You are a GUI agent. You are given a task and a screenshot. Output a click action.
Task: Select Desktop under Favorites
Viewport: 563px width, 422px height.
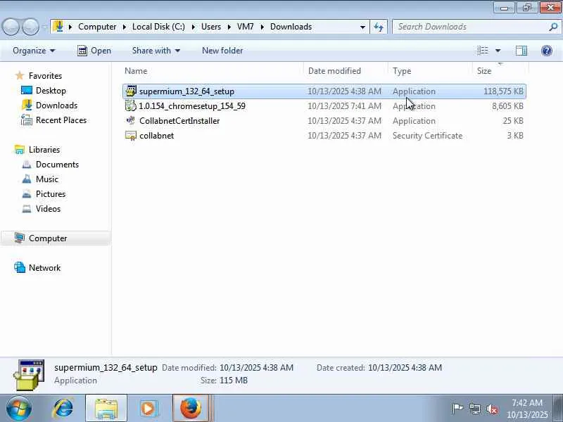coord(51,91)
